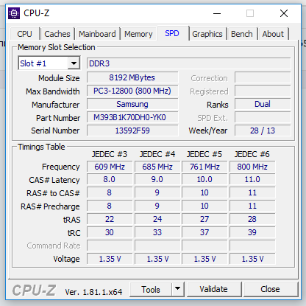Screen dimensions: 306x306
Task: Click the Module Size label
Action: click(x=59, y=78)
